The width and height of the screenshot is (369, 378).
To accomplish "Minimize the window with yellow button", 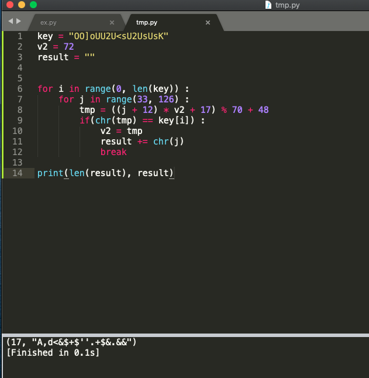I will (22, 5).
